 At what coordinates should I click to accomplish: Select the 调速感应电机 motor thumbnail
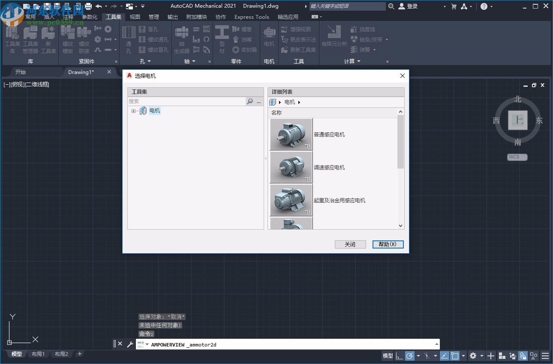291,167
